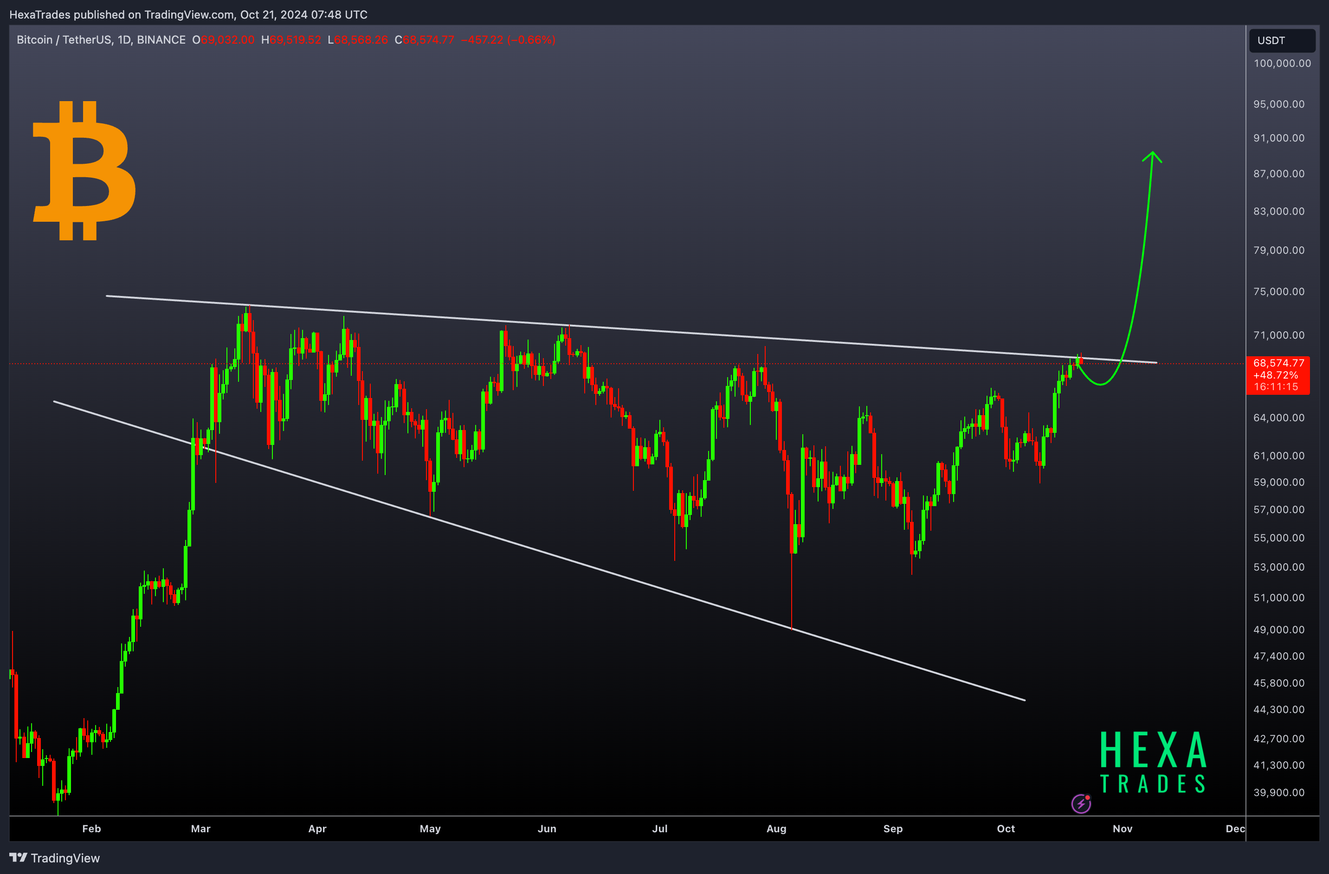
Task: Click the 91,000.00 price axis label
Action: [1279, 138]
